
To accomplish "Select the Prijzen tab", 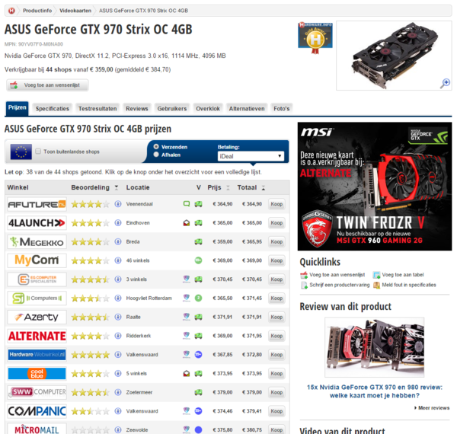I will tap(18, 108).
